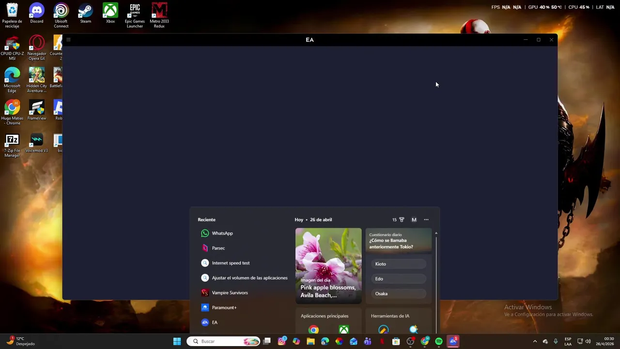Open the weather widget showing 12°C Despejado
The height and width of the screenshot is (349, 620).
pos(20,341)
